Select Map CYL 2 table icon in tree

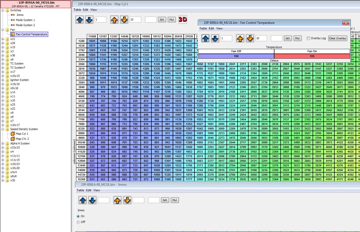13,139
